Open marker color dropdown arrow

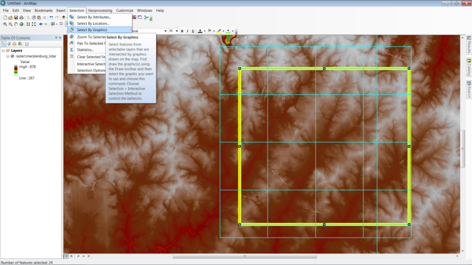coord(233,31)
